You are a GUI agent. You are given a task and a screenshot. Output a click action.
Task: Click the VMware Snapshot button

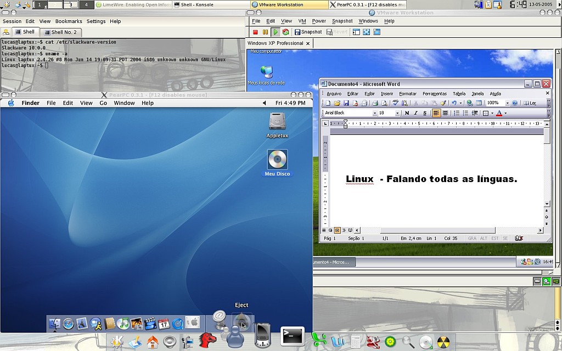point(308,32)
